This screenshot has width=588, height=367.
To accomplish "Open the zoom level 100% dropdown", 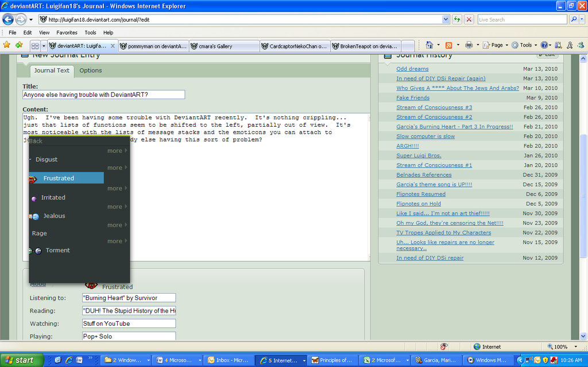I will (575, 346).
